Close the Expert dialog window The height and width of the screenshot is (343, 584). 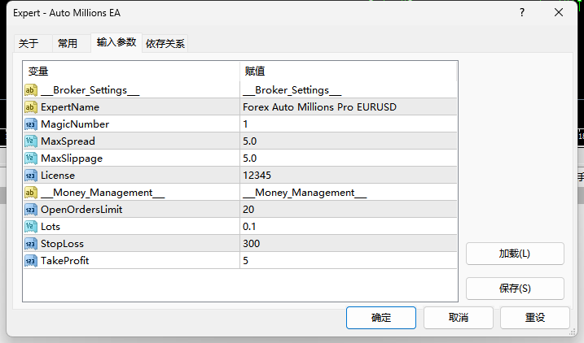[x=558, y=13]
